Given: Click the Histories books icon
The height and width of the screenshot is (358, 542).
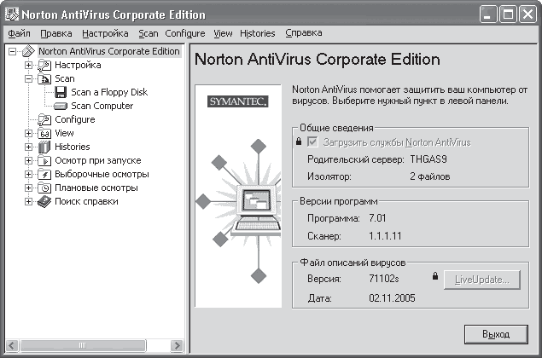Looking at the screenshot, I should pos(44,147).
